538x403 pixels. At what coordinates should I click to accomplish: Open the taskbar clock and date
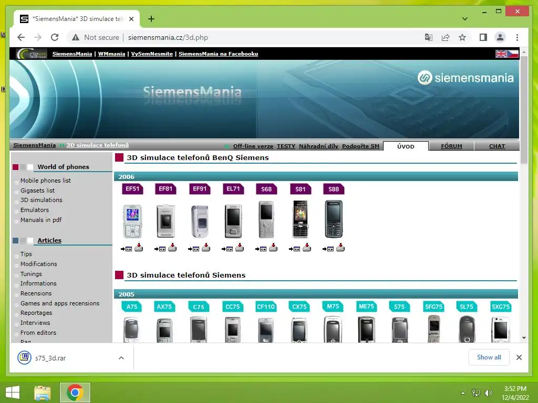515,393
